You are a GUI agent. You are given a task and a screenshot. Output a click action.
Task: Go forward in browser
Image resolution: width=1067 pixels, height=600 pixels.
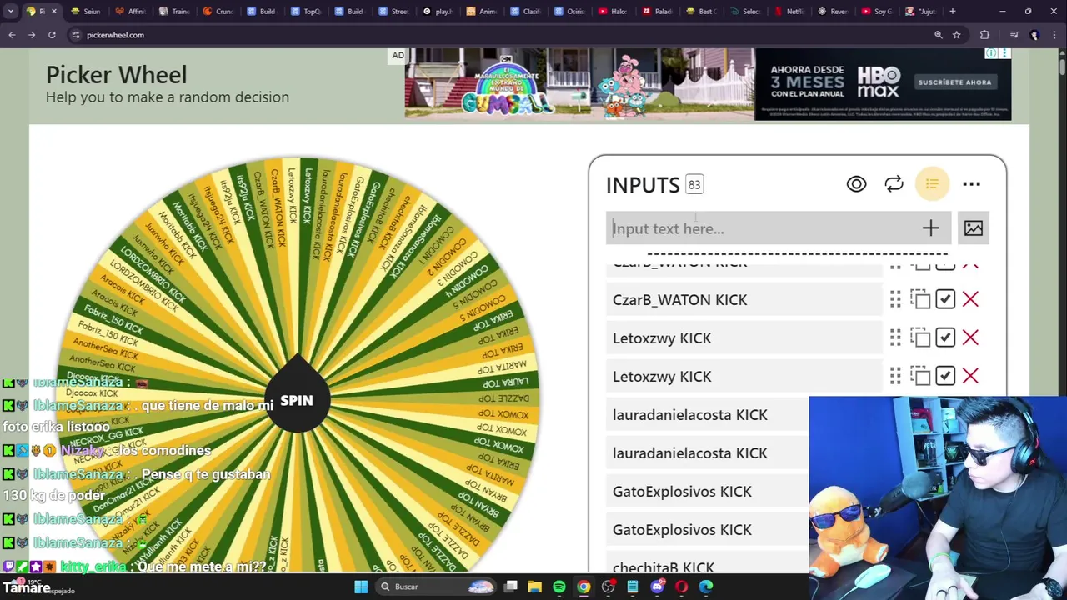pos(32,35)
